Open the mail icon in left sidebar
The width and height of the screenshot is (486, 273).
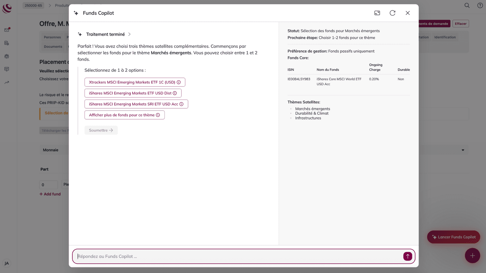pyautogui.click(x=7, y=30)
